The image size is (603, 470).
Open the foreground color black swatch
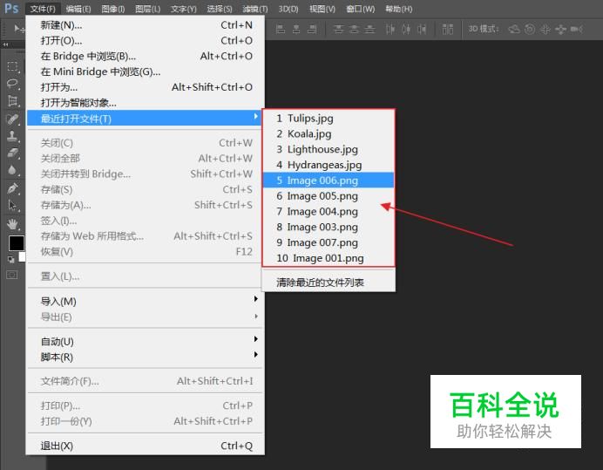tap(16, 242)
